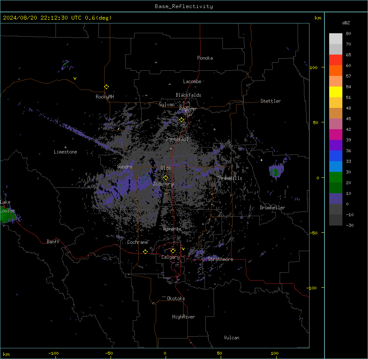Click the yellow diamond marker above Calgary label

[x=173, y=251]
